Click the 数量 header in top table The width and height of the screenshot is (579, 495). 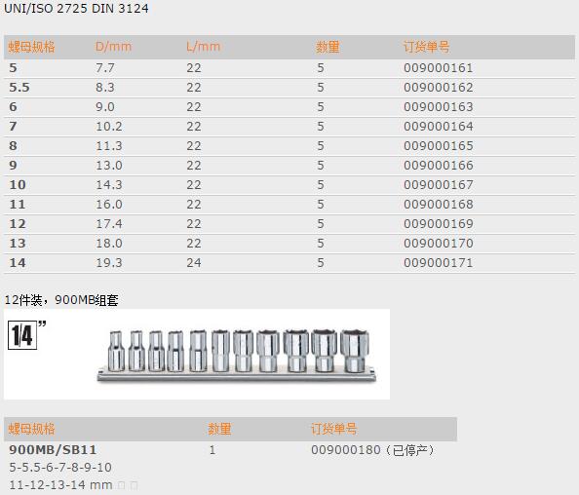tap(328, 47)
